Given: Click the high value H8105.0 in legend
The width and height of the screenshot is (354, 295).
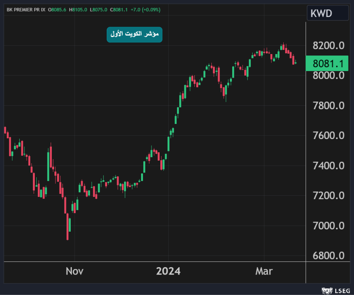Looking at the screenshot, I should [78, 10].
